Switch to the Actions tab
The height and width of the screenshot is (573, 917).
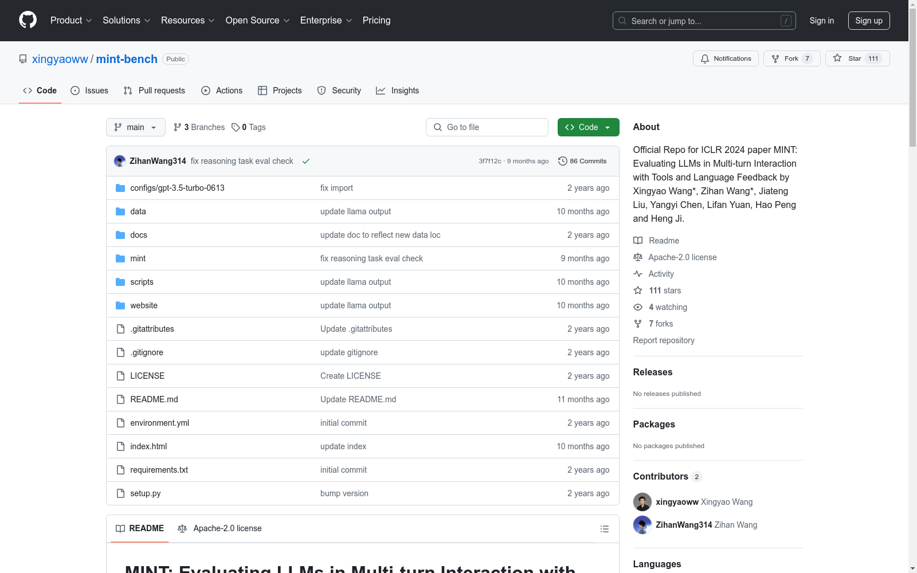[222, 91]
